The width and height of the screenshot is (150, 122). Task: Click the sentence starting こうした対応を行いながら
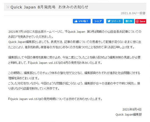(x=74, y=86)
